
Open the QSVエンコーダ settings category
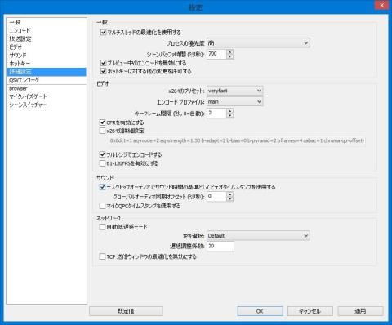pos(47,80)
